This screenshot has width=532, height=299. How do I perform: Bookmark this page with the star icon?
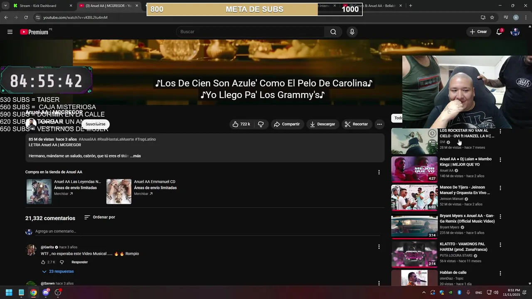click(x=492, y=17)
